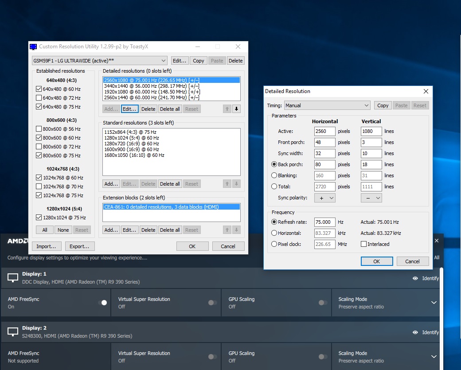The width and height of the screenshot is (461, 370).
Task: Click the Refresh rate input field
Action: (x=324, y=222)
